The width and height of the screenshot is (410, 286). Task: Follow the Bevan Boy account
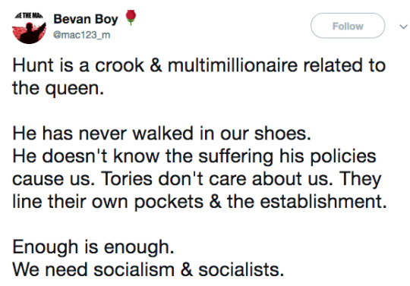point(348,26)
